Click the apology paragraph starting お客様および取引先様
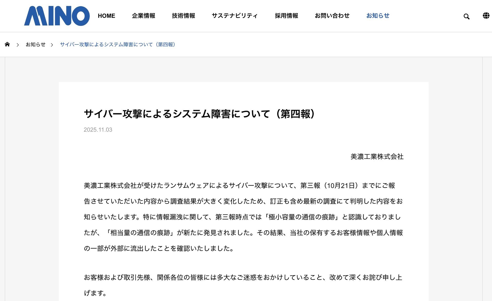 point(243,285)
